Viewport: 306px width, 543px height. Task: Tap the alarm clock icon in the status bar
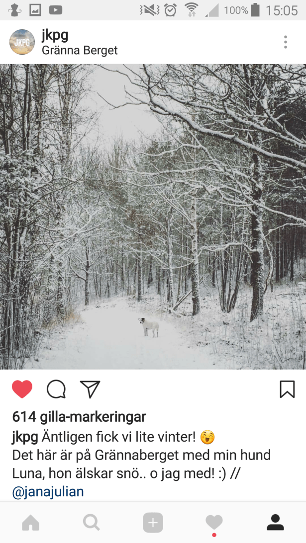[170, 10]
